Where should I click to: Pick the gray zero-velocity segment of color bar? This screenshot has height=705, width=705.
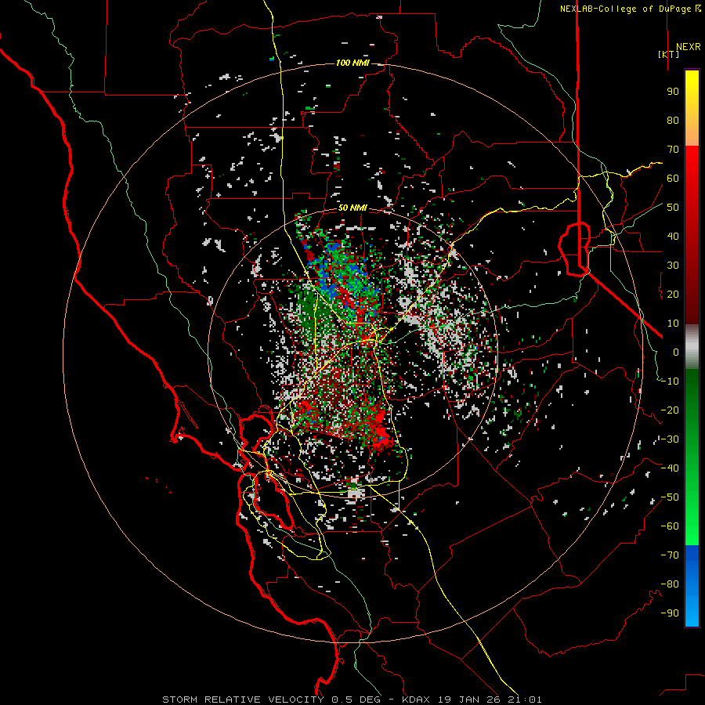pyautogui.click(x=692, y=347)
